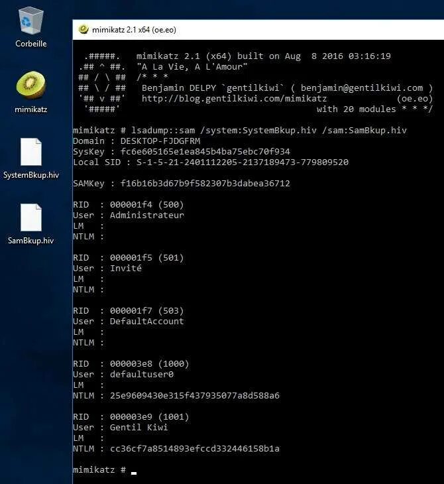The image size is (444, 484).
Task: Open the Corbeille recycle bin icon
Action: (31, 21)
